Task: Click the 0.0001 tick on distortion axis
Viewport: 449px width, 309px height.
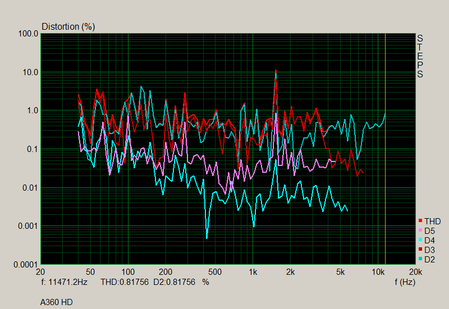Action: tap(26, 264)
